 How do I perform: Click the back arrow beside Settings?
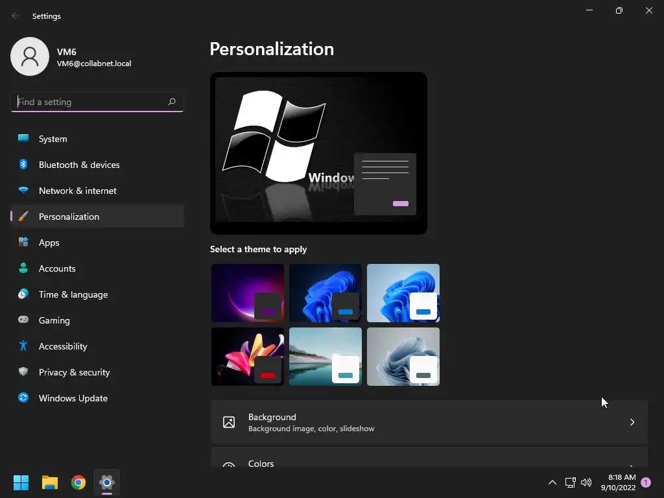(16, 16)
